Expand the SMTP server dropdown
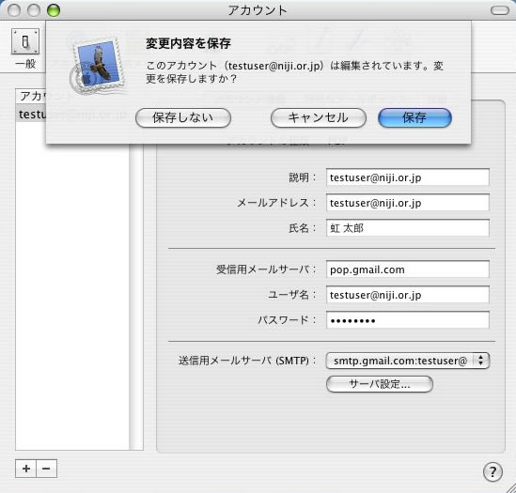 [407, 361]
